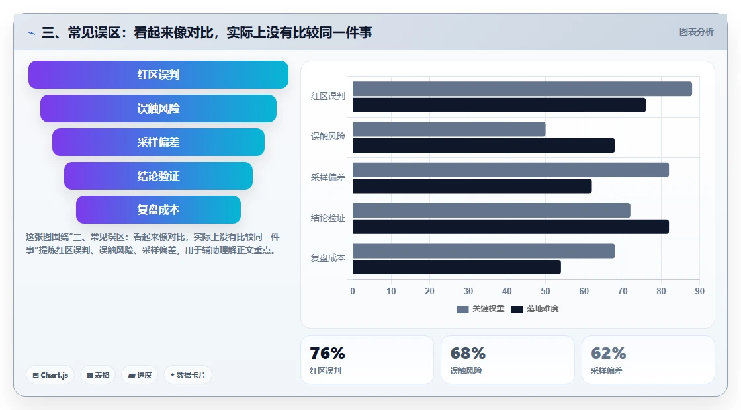Image resolution: width=741 pixels, height=410 pixels.
Task: Click the 误触风险 y-axis label
Action: (x=328, y=136)
